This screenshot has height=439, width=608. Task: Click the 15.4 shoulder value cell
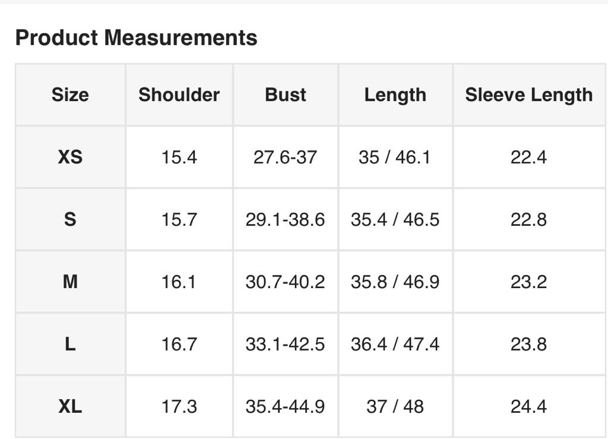tap(179, 157)
